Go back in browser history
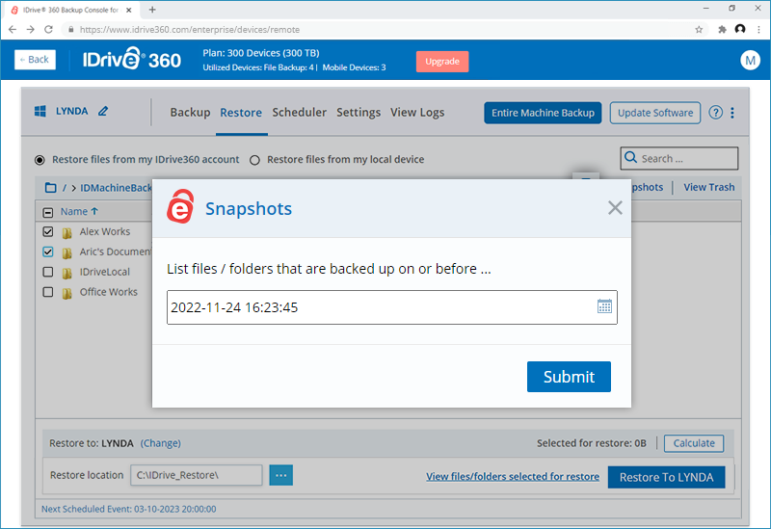The height and width of the screenshot is (529, 771). tap(13, 30)
